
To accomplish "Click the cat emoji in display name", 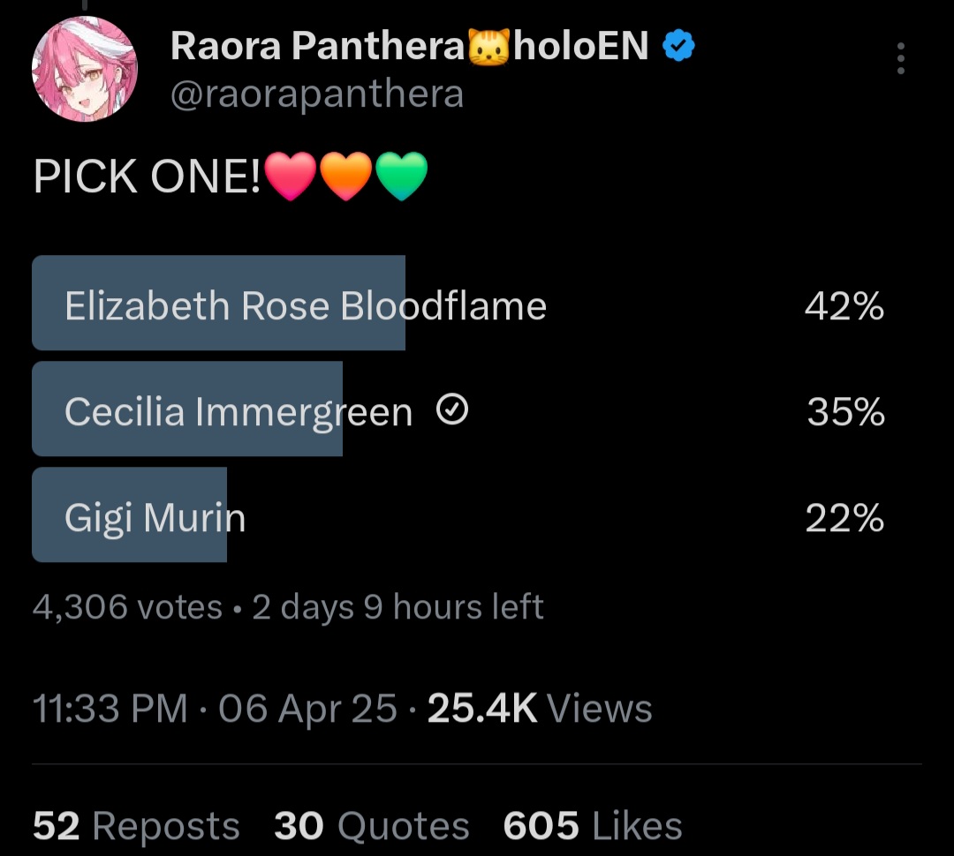I will coord(489,47).
